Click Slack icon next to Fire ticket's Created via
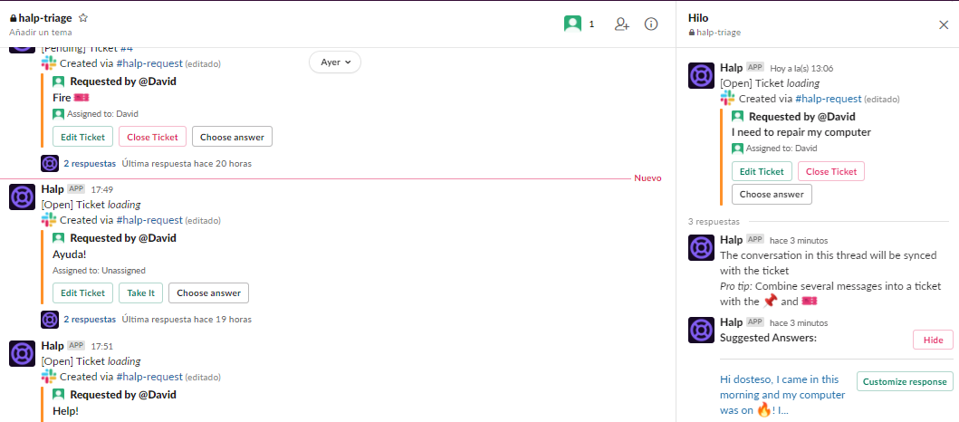The width and height of the screenshot is (959, 422). coord(48,63)
